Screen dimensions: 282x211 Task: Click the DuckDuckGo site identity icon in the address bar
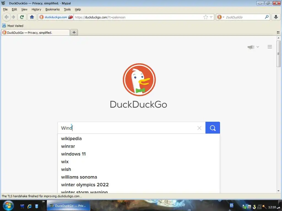pyautogui.click(x=42, y=17)
